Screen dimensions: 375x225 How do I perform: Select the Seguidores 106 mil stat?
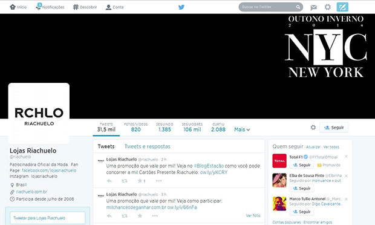pyautogui.click(x=192, y=128)
